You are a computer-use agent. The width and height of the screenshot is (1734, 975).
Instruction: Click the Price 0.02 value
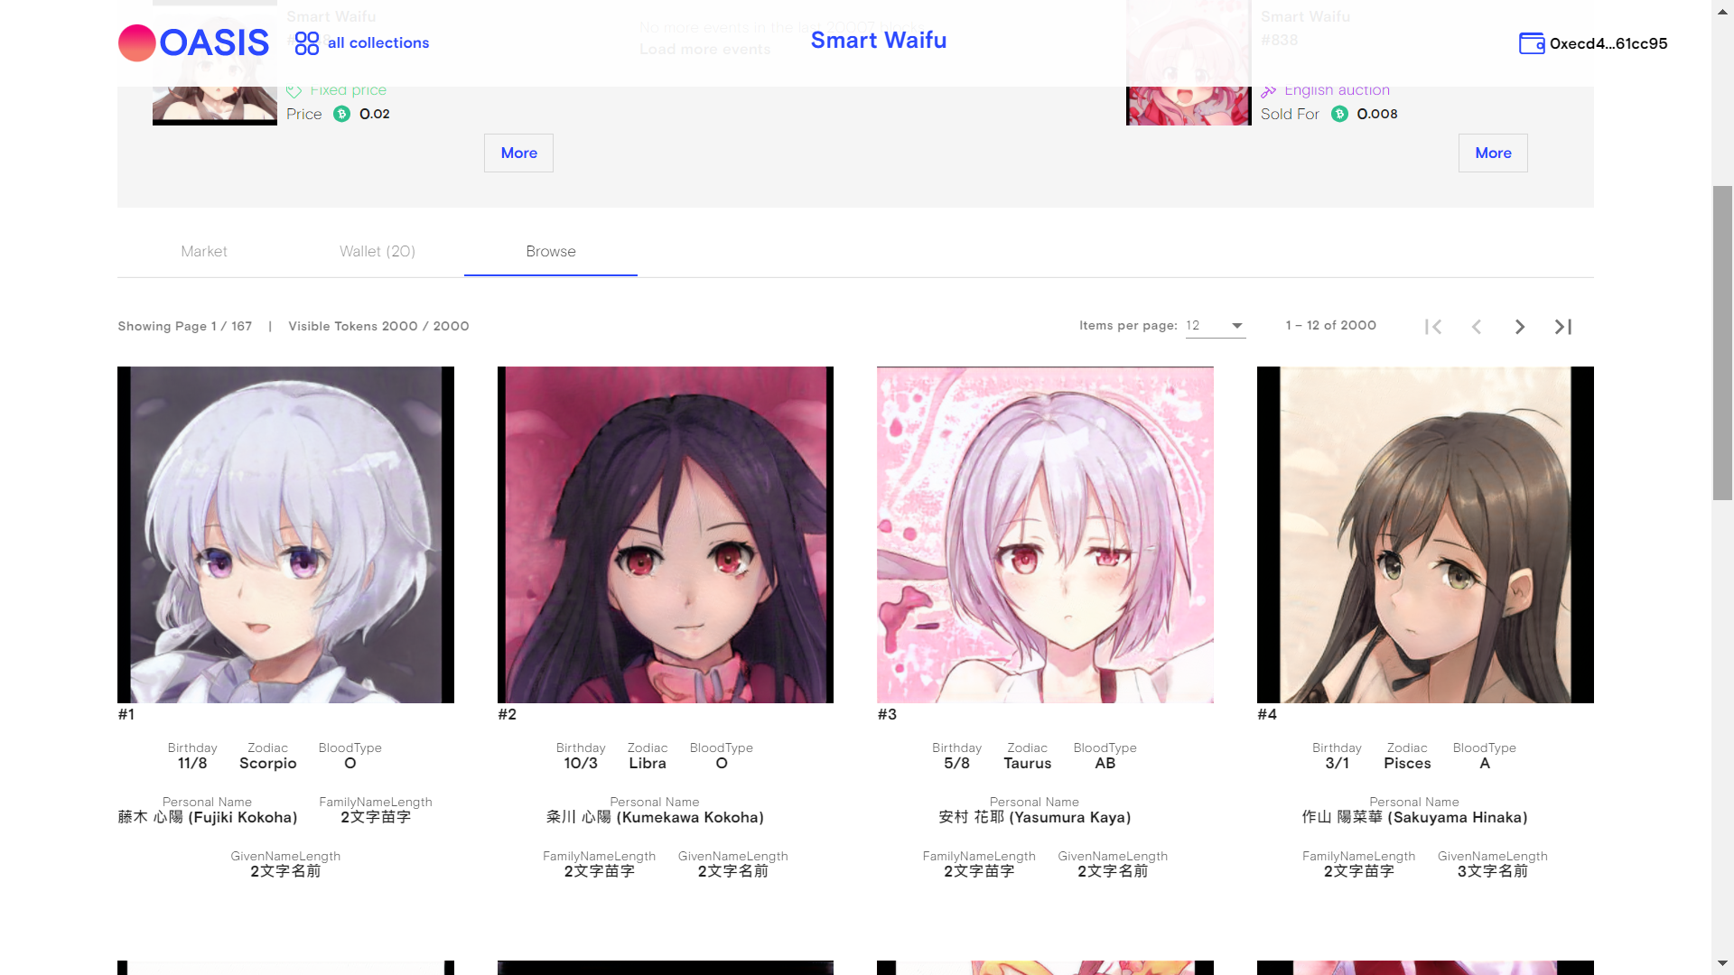pyautogui.click(x=375, y=115)
